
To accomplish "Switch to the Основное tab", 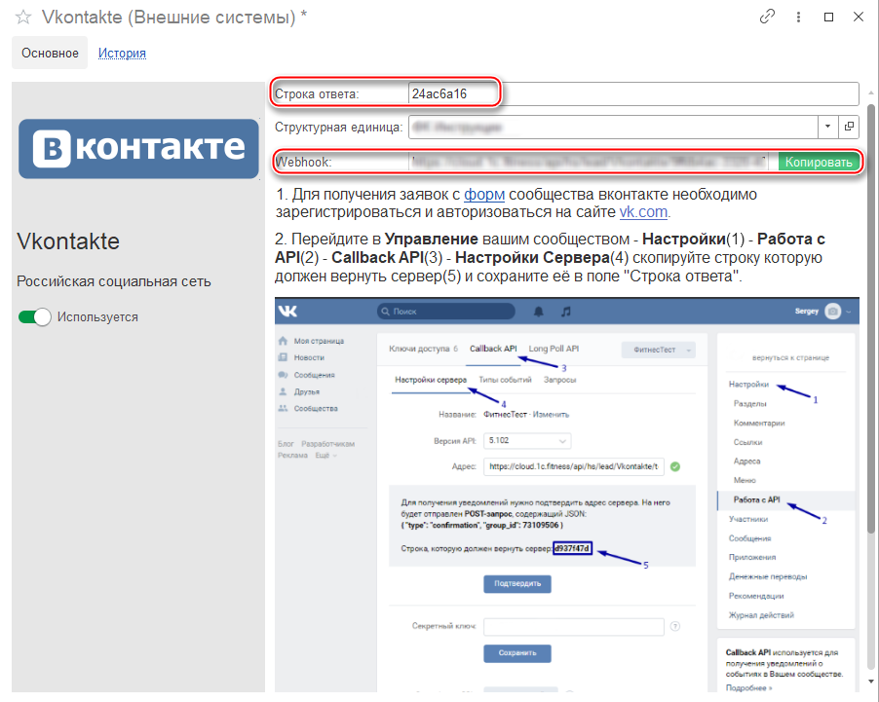I will [50, 54].
